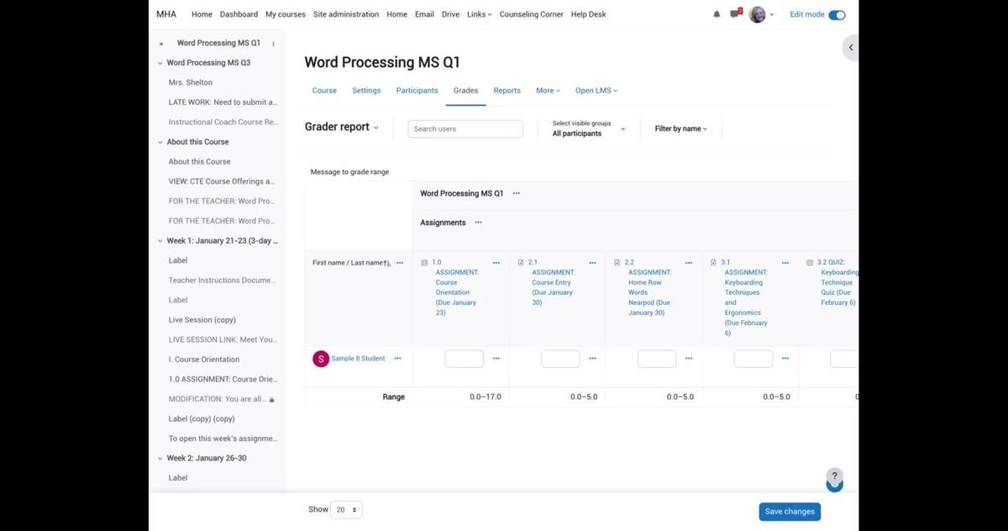Toggle Edit mode switch
Image resolution: width=1008 pixels, height=531 pixels.
[x=836, y=14]
